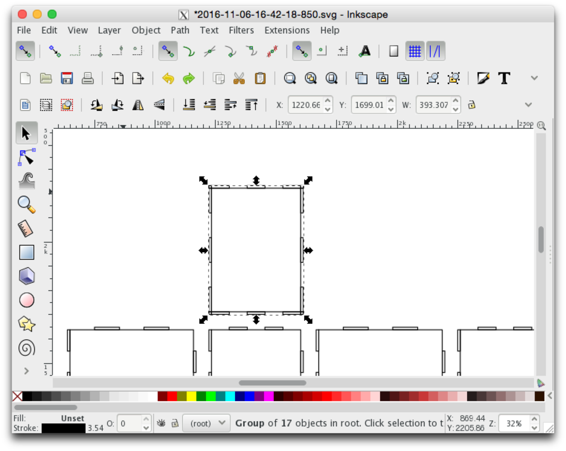Toggle snap to text baseline
Screen dimensions: 566x451
[365, 51]
